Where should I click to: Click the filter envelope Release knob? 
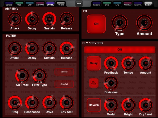(67, 48)
